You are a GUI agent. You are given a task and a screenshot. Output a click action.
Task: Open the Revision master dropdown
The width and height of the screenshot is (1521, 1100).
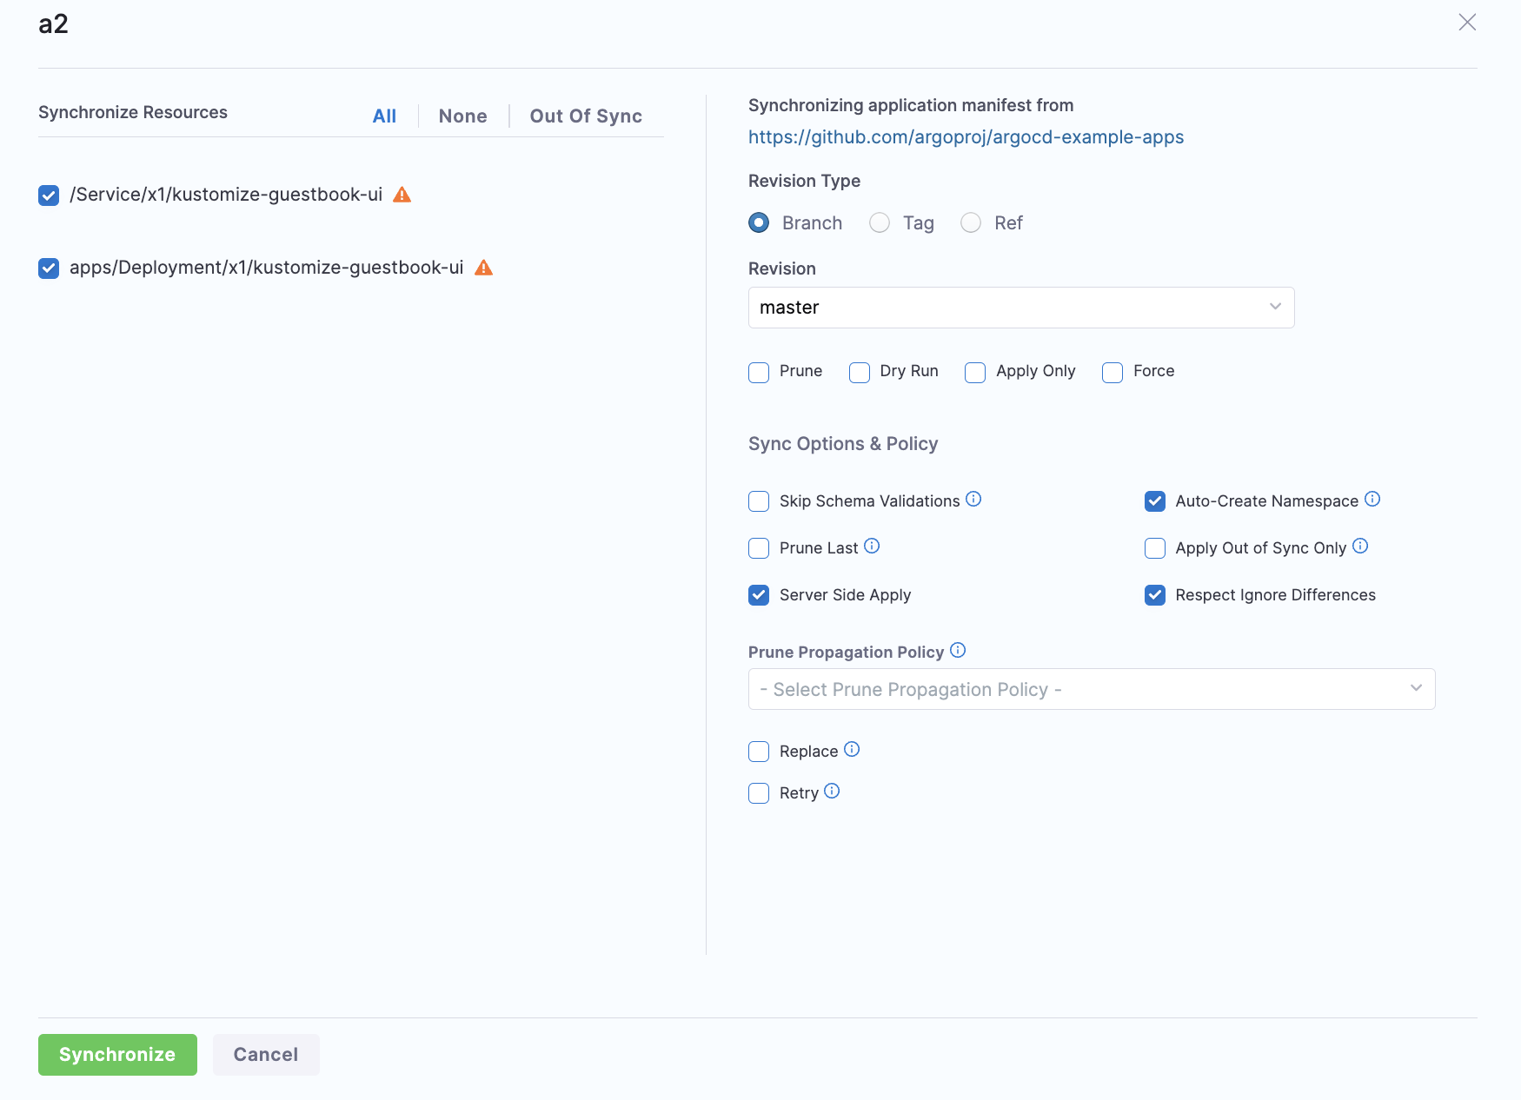1020,308
